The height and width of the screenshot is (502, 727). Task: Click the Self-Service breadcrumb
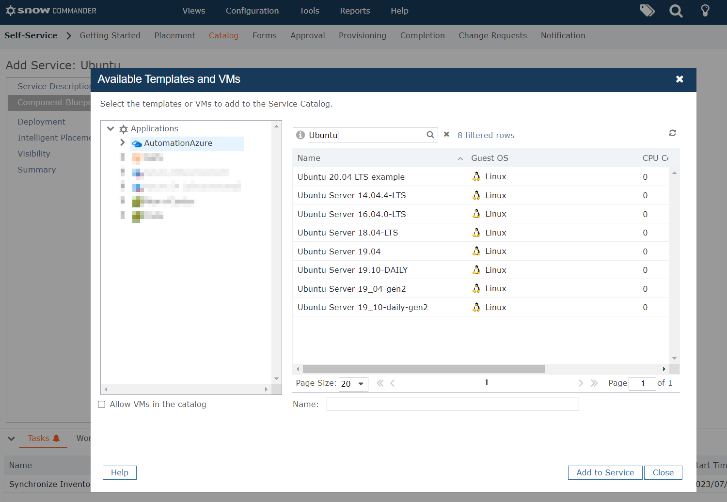point(31,35)
